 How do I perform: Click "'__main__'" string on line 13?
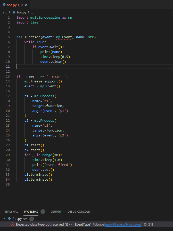[56, 76]
